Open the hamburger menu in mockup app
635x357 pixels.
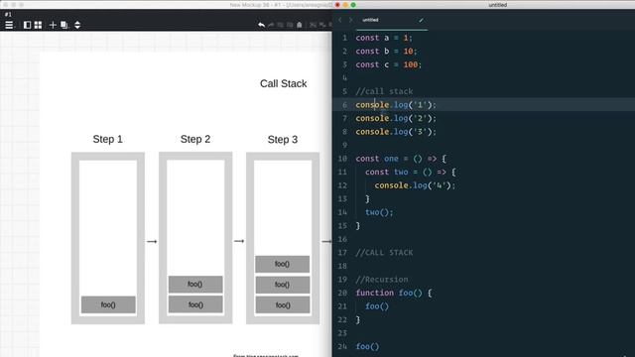[9, 25]
